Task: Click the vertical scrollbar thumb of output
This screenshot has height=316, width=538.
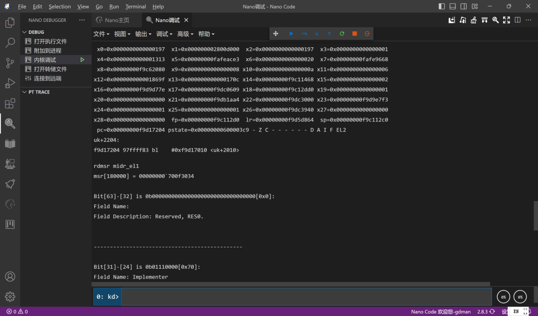Action: [x=536, y=216]
